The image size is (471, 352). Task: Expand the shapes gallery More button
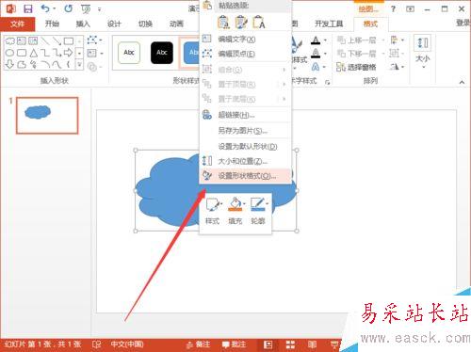79,65
